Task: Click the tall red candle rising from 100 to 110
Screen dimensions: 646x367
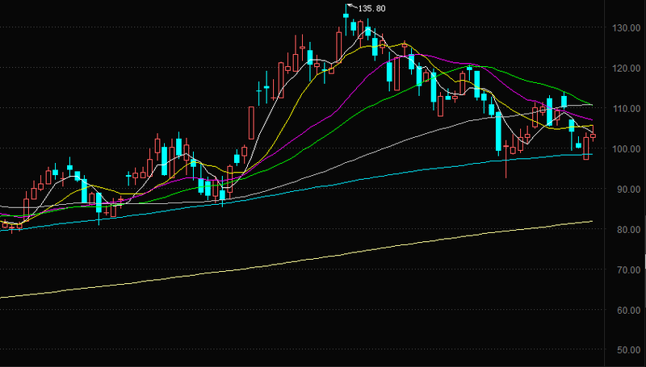Action: coord(252,123)
